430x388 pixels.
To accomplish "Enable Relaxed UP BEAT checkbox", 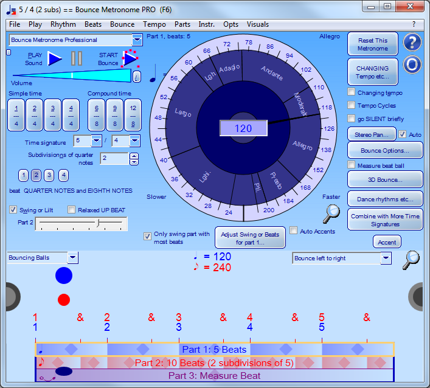I will (x=71, y=210).
